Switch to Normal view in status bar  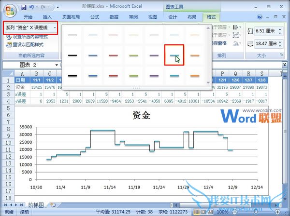[197, 212]
